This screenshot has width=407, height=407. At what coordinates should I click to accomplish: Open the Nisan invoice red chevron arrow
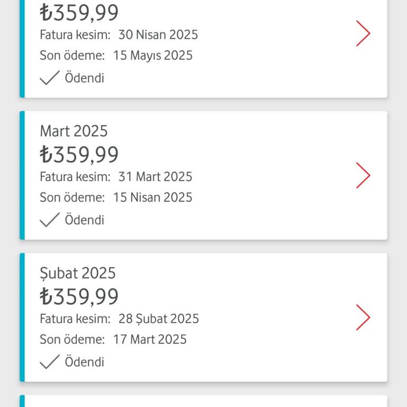363,33
